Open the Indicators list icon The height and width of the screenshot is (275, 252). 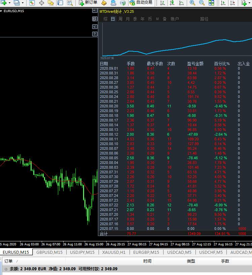[x=244, y=3]
